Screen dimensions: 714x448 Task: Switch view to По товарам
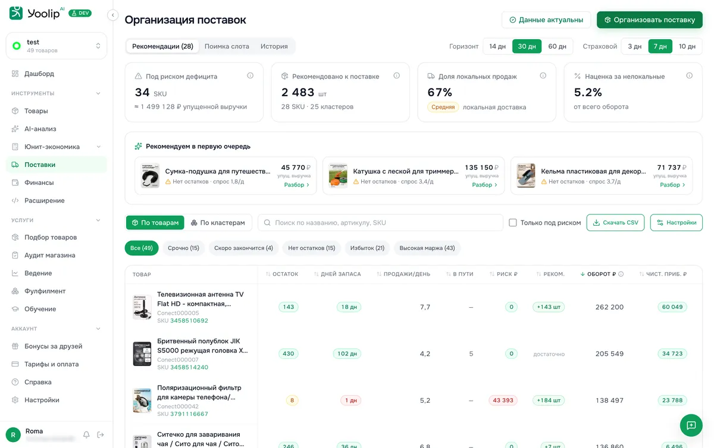point(155,223)
